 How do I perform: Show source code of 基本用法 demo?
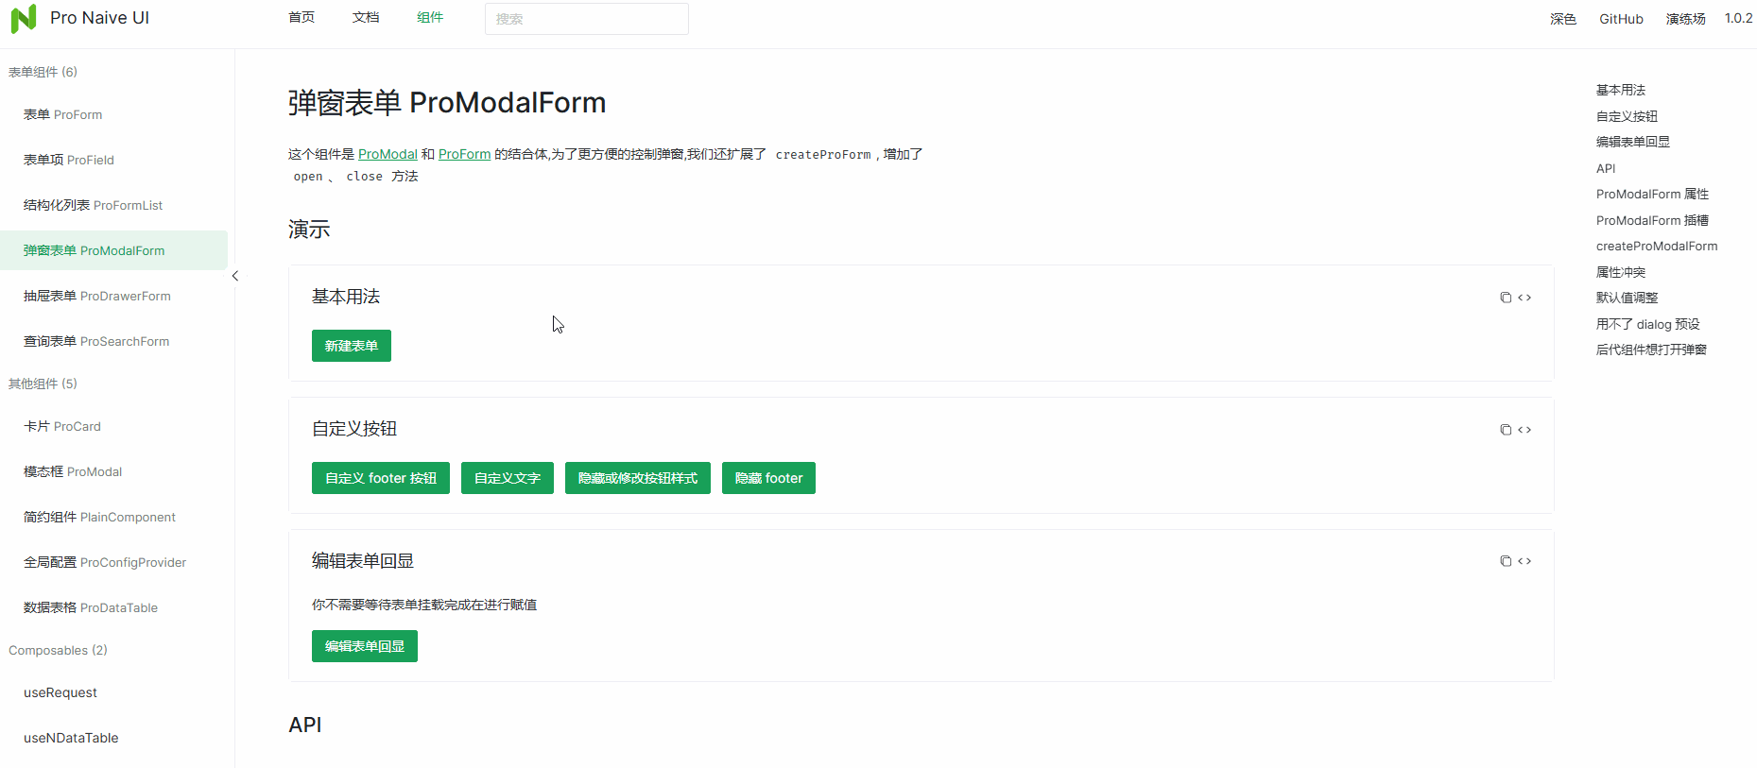(x=1524, y=298)
